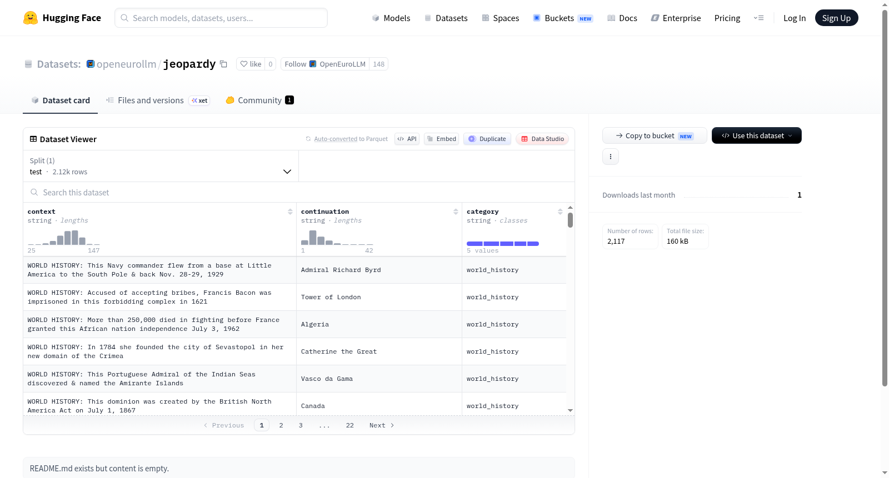
Task: Open Use this dataset dropdown
Action: pos(757,135)
